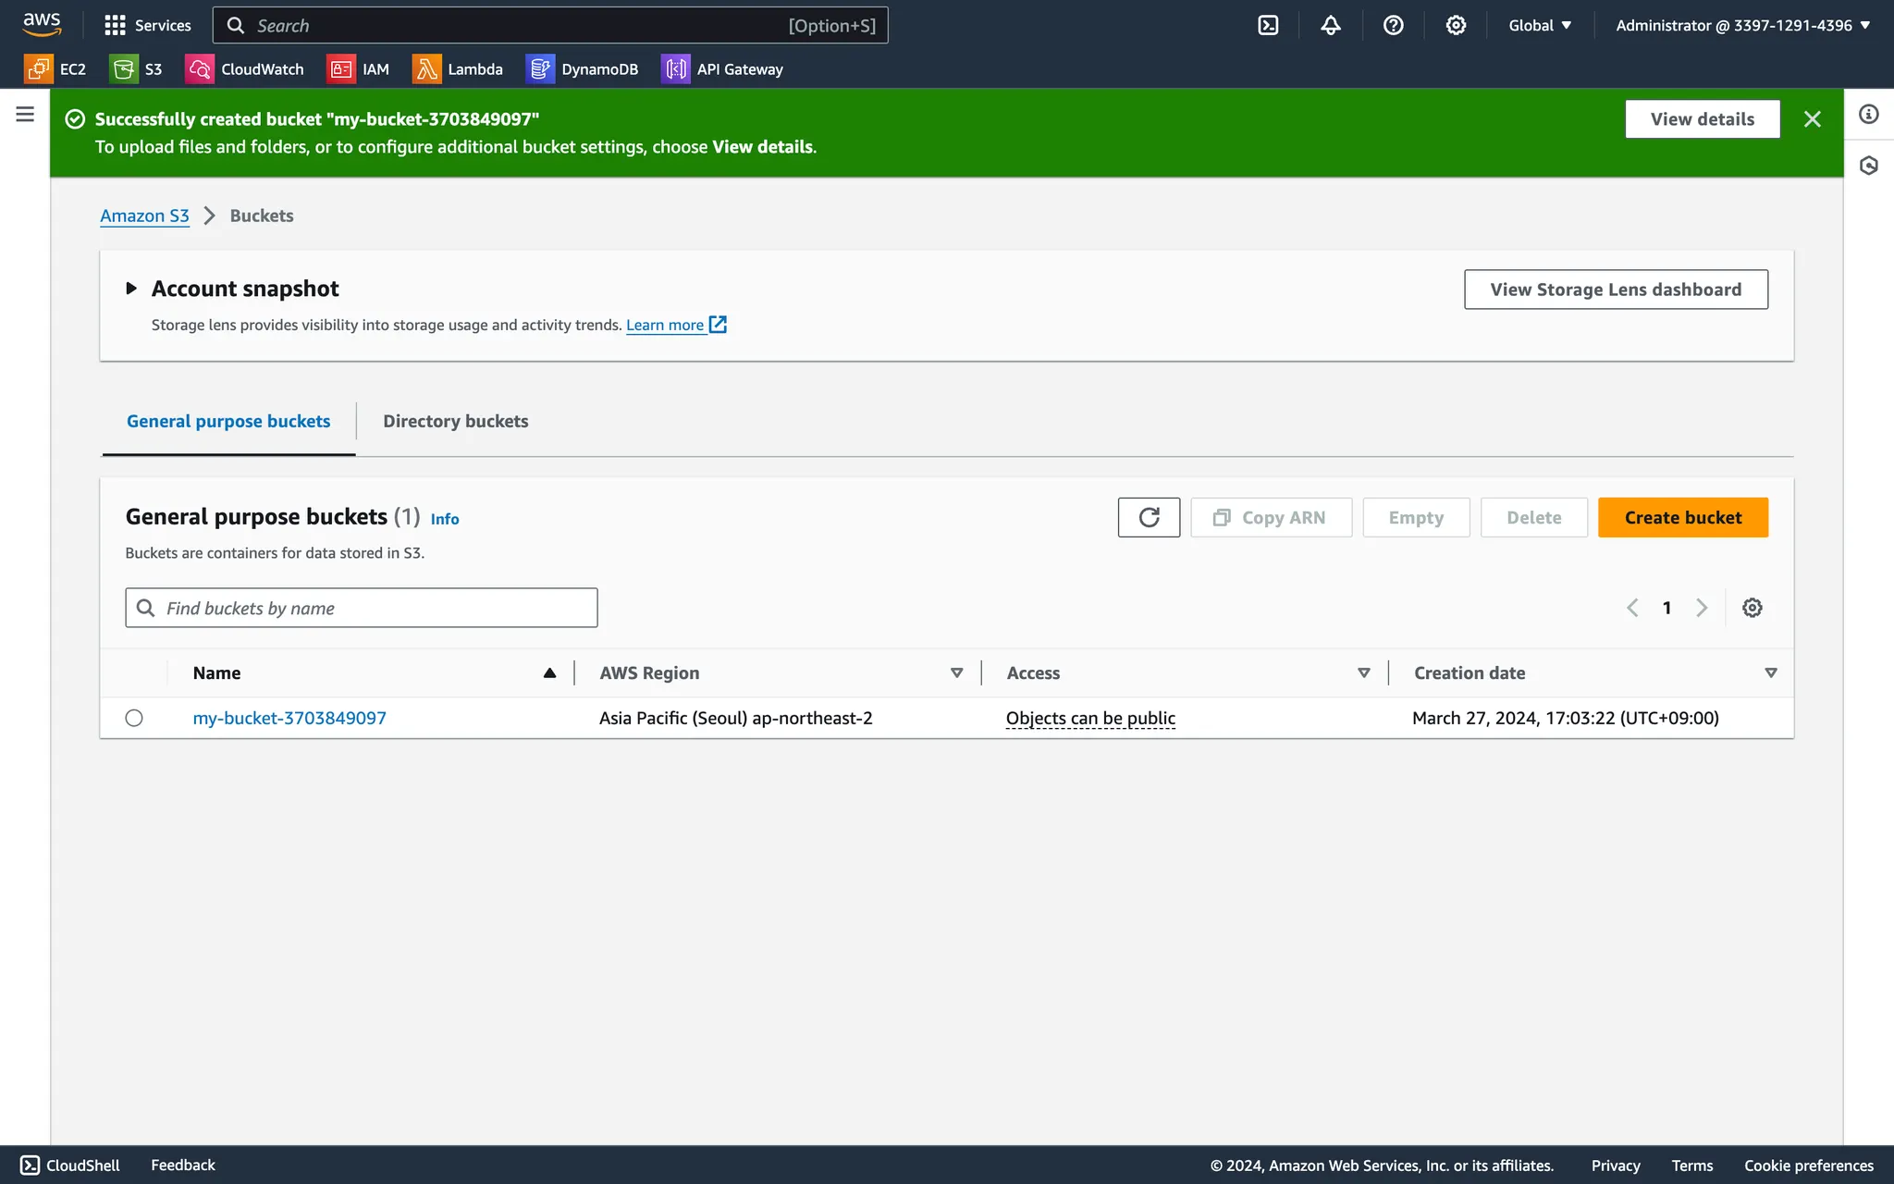This screenshot has width=1894, height=1184.
Task: Open the CloudShell icon in top bar
Action: pos(1268,25)
